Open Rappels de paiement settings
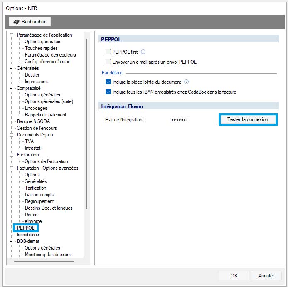Viewport: 288px width, 287px height. coord(45,115)
